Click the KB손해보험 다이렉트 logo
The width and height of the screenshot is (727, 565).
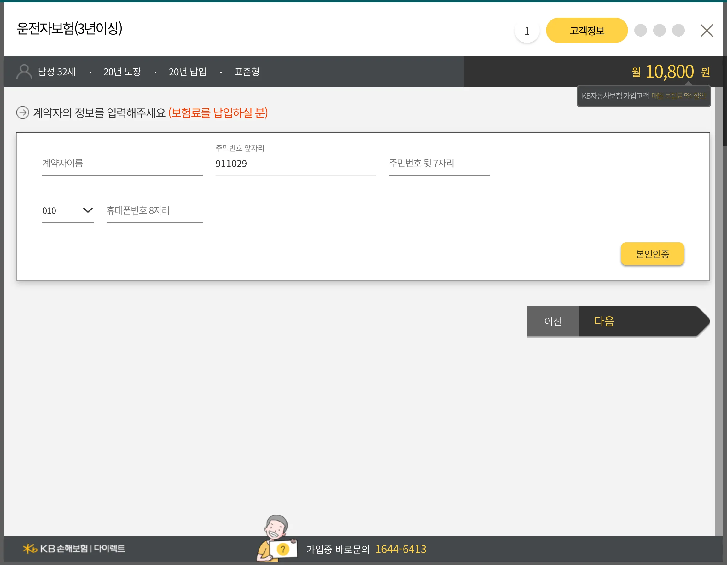click(74, 548)
